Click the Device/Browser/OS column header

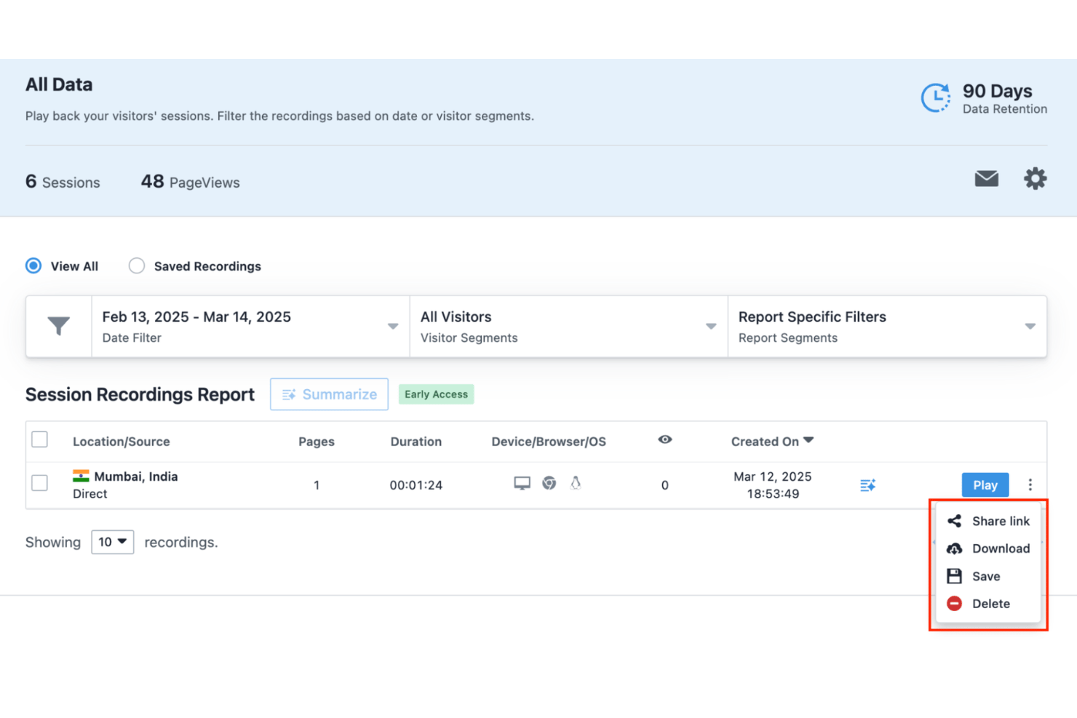coord(549,442)
